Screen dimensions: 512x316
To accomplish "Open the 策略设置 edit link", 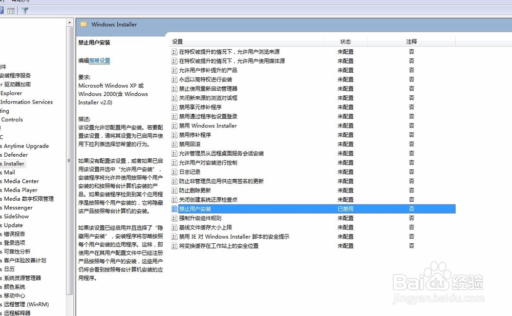I will (100, 60).
